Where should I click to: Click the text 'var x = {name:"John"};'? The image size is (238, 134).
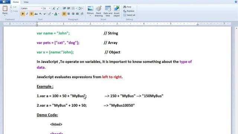click(x=55, y=52)
